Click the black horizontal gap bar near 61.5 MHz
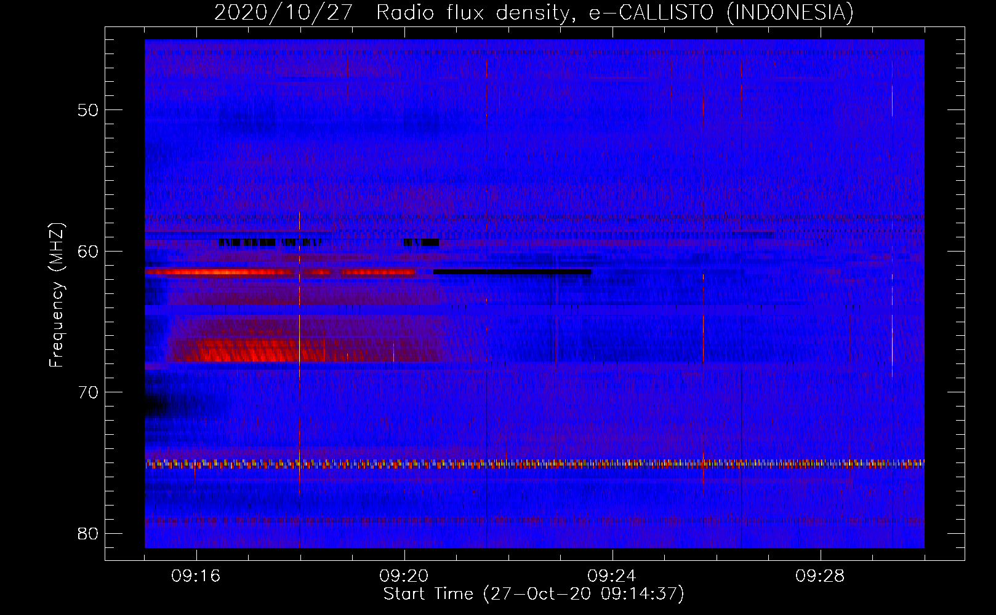 tap(512, 272)
